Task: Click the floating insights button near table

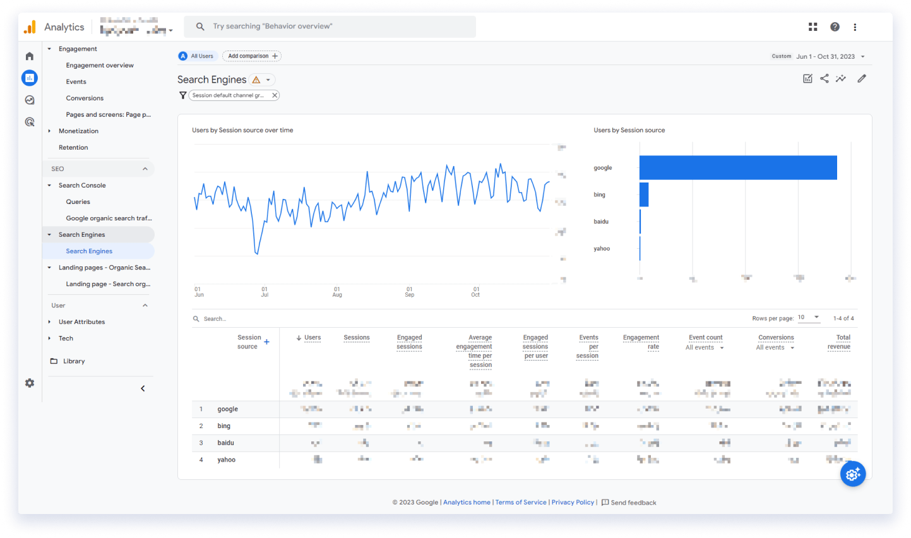Action: (853, 474)
